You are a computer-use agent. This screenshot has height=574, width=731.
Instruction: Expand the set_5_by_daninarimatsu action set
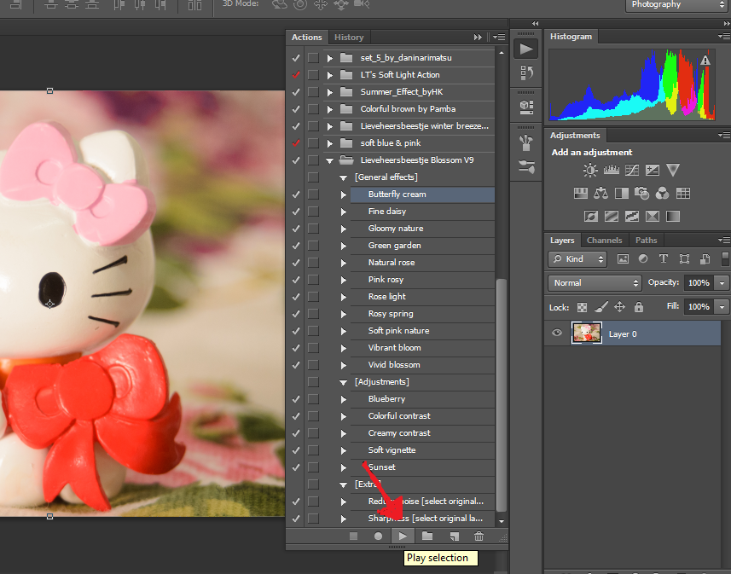pyautogui.click(x=329, y=58)
